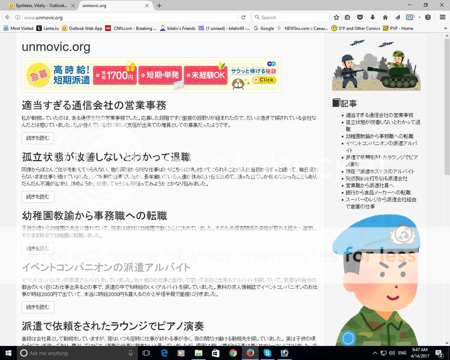The height and width of the screenshot is (360, 450).
Task: Open the article heading 孤立状態が改善しないとわかって退職
Action: [106, 157]
